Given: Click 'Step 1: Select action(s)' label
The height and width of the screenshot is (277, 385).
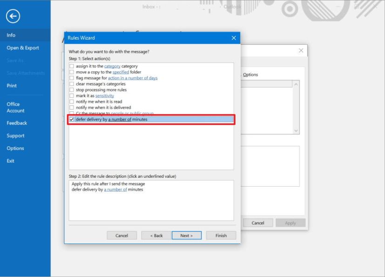Looking at the screenshot, I should click(89, 59).
